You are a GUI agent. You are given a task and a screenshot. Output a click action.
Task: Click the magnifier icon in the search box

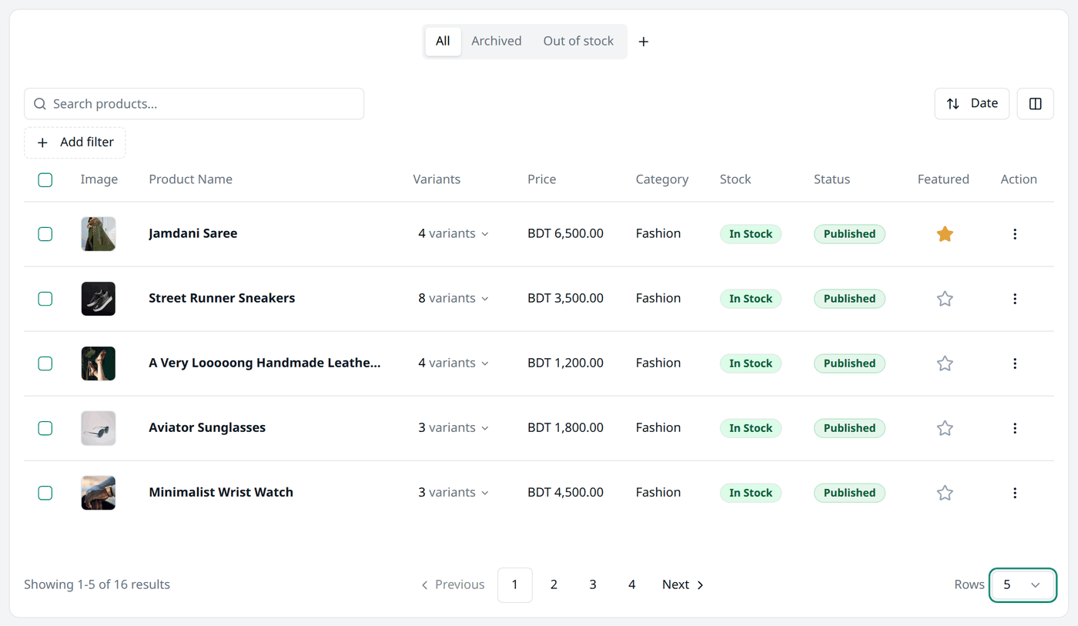pos(40,104)
